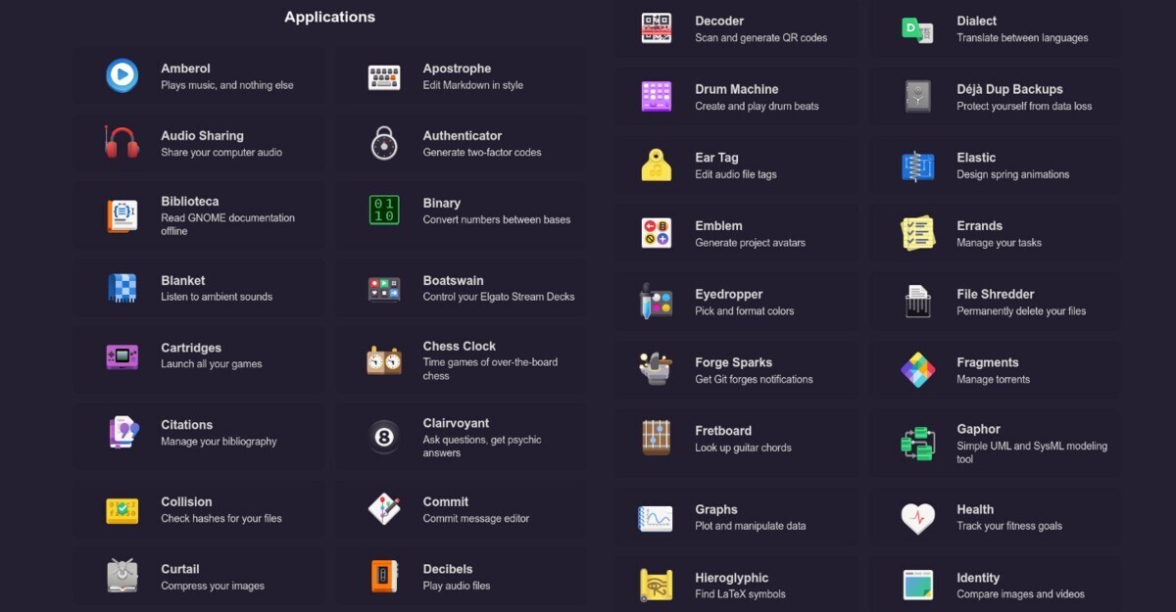Click the Déjà Dup Backups safe icon

coord(918,96)
